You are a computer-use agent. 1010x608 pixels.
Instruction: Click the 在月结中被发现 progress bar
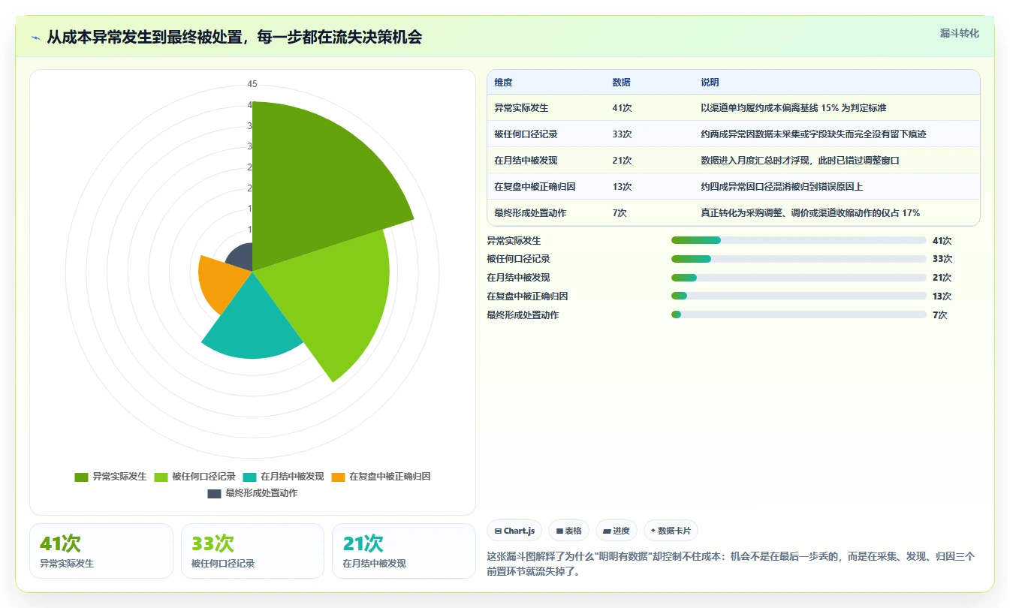[x=798, y=278]
